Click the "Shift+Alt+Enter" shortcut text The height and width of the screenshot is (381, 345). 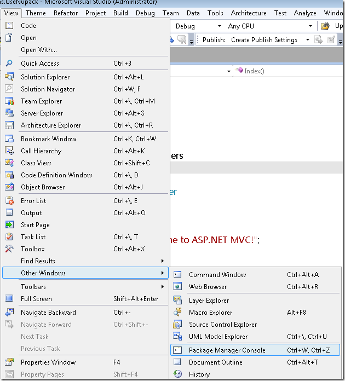(136, 299)
